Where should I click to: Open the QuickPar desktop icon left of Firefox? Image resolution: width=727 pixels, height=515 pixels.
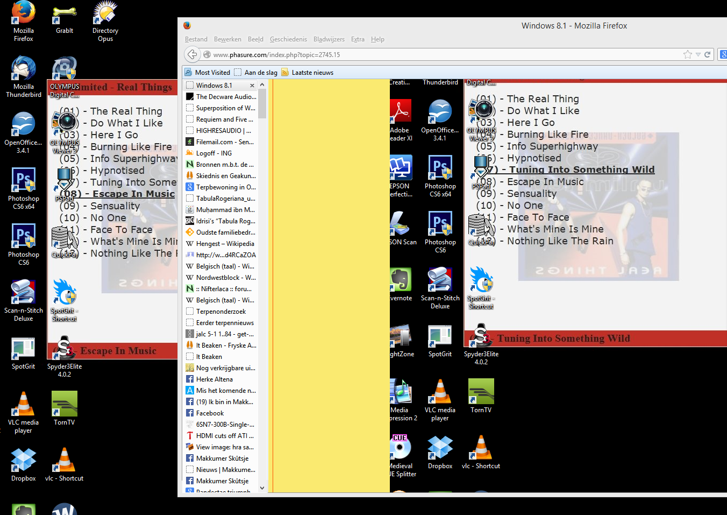click(x=65, y=242)
